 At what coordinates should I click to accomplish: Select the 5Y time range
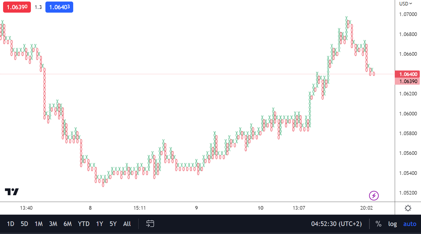pyautogui.click(x=113, y=224)
